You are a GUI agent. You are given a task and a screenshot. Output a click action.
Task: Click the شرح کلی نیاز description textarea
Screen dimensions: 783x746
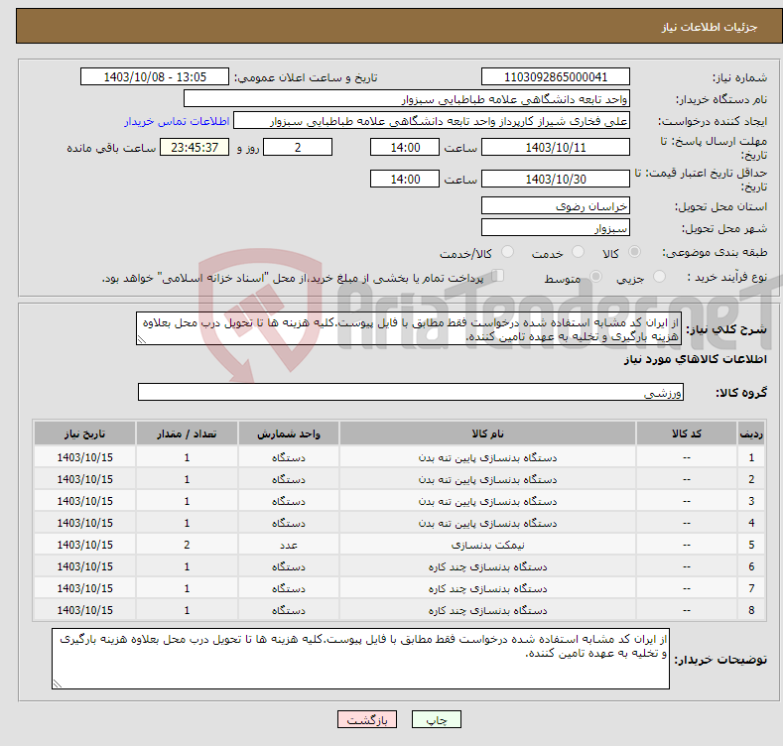point(409,329)
